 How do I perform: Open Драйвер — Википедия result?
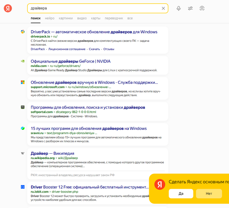52,153
